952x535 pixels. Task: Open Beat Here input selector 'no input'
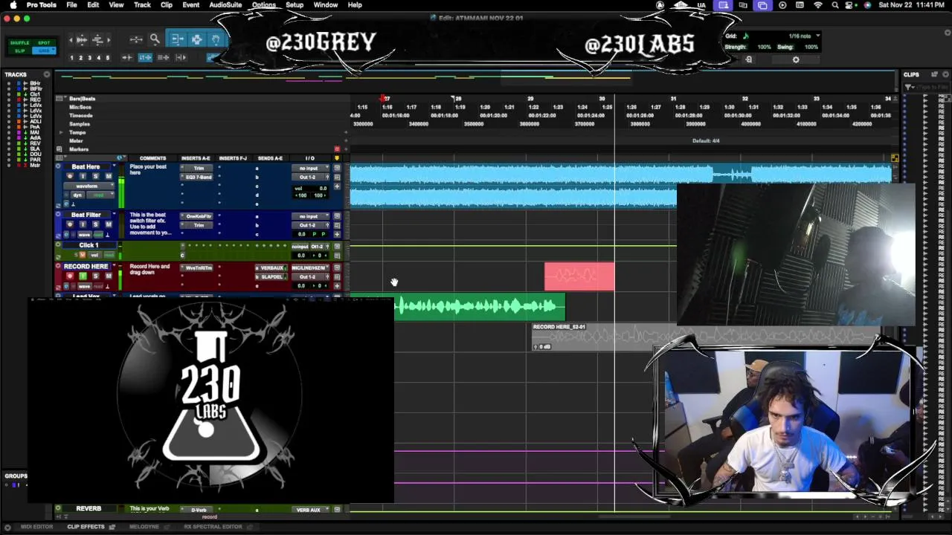[310, 168]
